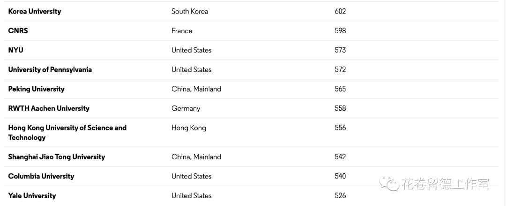Select the count value 526
506x206 pixels.
coord(341,196)
